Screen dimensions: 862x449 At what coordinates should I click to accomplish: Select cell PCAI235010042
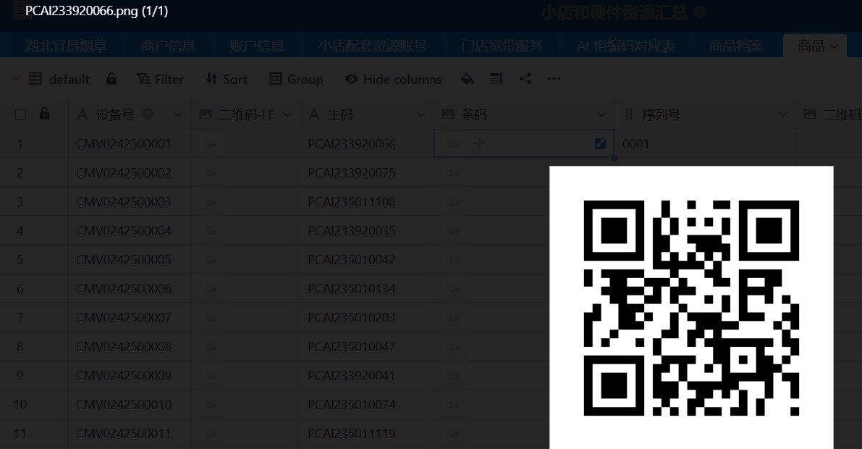pyautogui.click(x=367, y=260)
